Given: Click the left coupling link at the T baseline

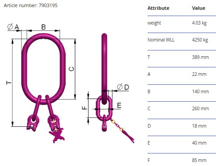Looking at the screenshot, I should tap(33, 123).
